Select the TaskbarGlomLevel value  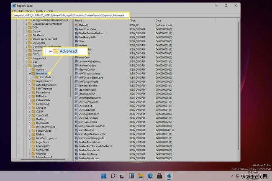[x=88, y=150]
